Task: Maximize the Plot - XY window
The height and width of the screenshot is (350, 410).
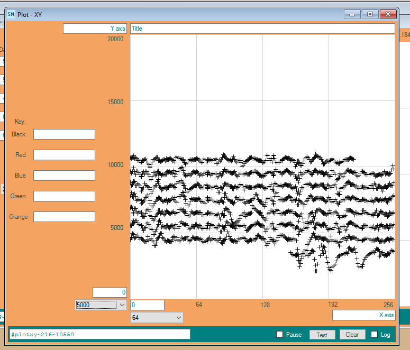Action: click(370, 14)
